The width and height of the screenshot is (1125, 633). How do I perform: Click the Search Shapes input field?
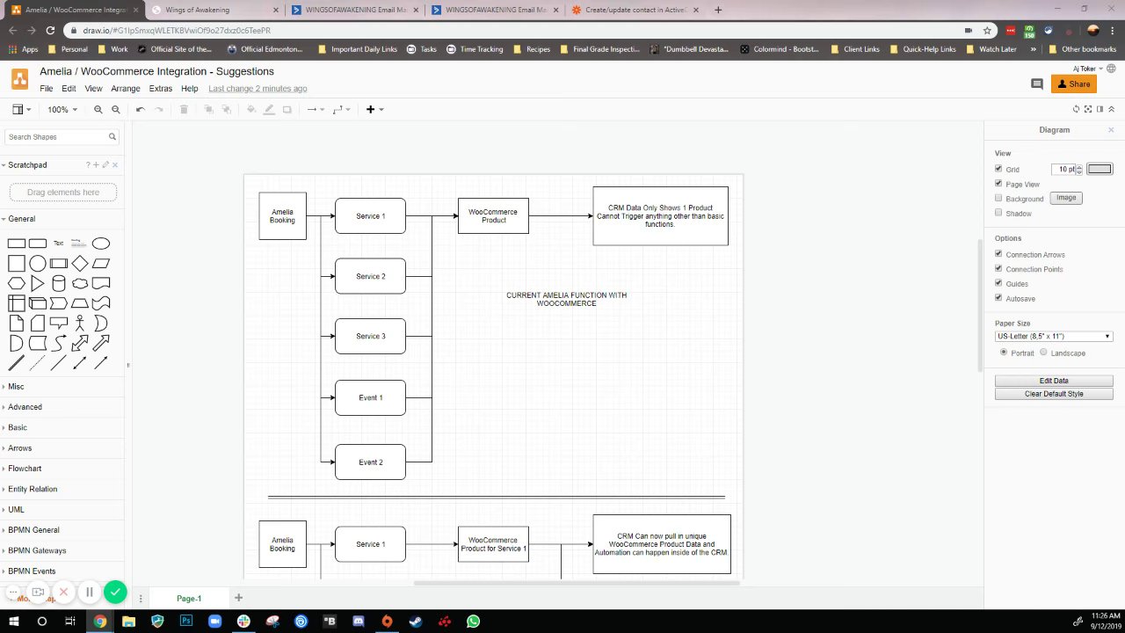57,137
